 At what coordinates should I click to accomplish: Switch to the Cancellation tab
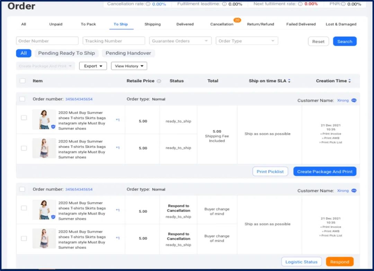click(222, 24)
